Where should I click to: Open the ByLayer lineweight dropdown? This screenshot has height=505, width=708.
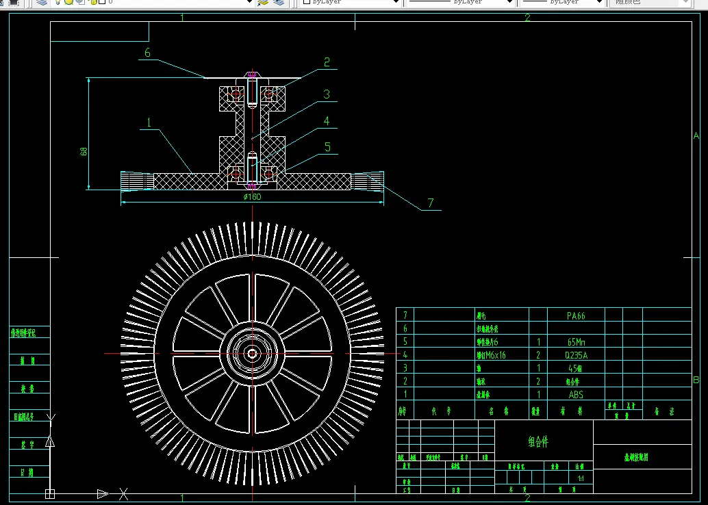(599, 2)
